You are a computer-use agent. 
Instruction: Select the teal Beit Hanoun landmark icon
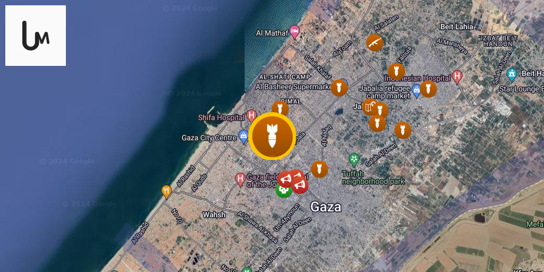tap(512, 73)
